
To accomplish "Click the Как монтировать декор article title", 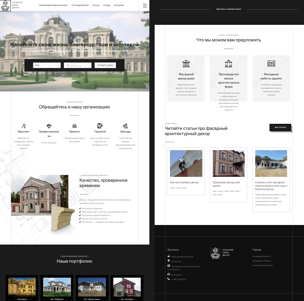I will pos(184,182).
